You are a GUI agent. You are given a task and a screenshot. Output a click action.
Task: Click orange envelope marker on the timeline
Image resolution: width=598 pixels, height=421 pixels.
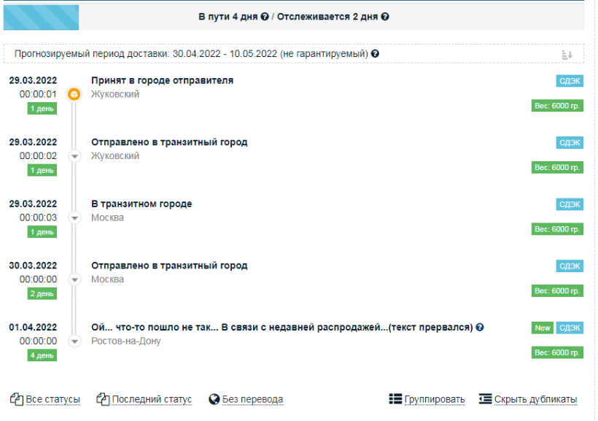pyautogui.click(x=74, y=94)
